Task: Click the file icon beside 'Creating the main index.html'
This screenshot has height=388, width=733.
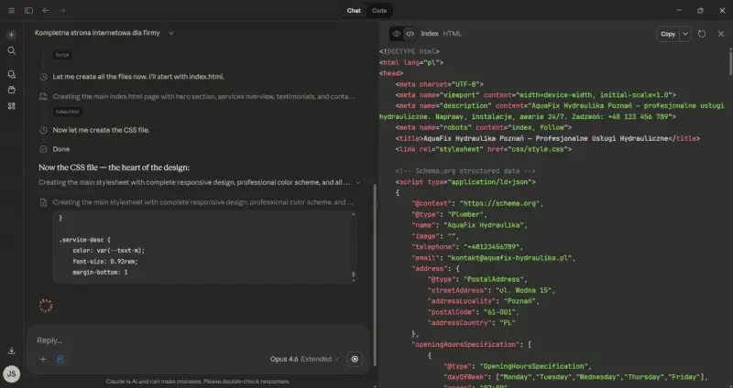Action: [43, 97]
